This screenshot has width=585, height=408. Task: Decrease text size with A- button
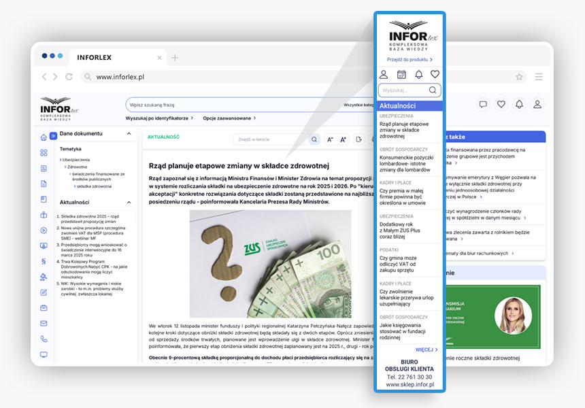point(330,139)
